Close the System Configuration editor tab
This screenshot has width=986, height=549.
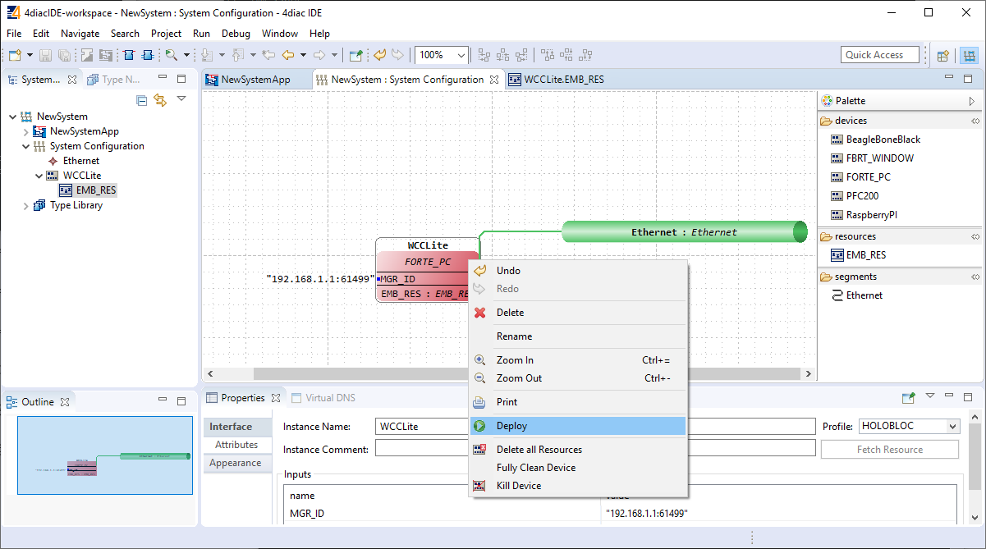click(x=494, y=80)
